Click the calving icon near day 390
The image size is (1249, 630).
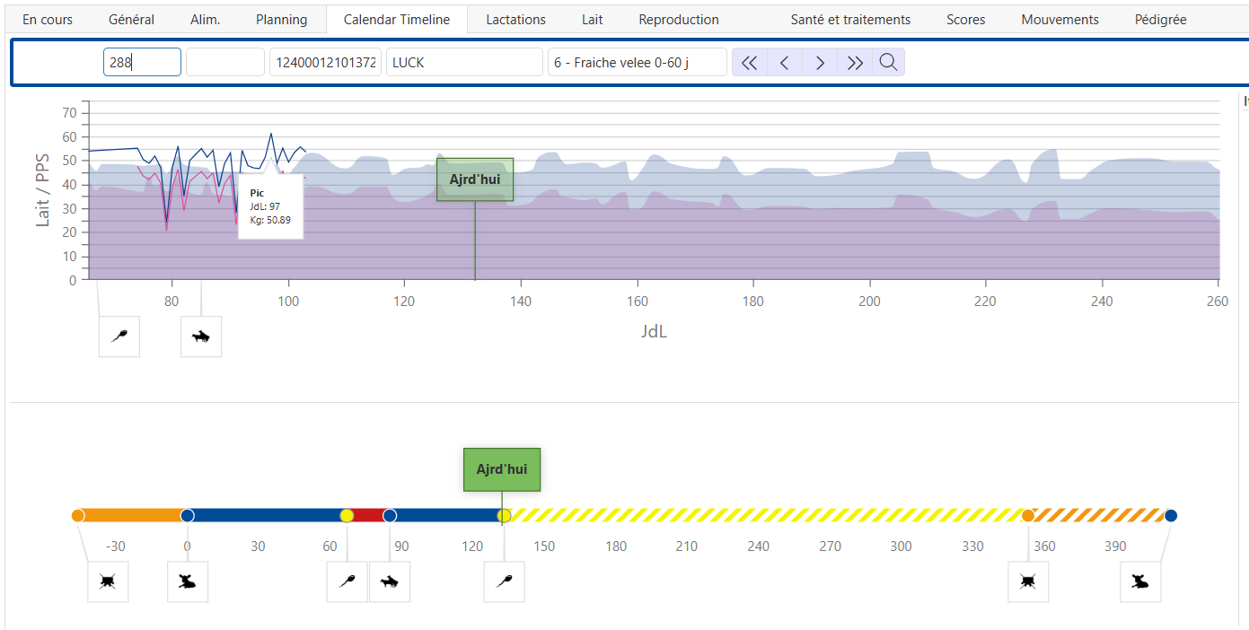(x=1140, y=582)
